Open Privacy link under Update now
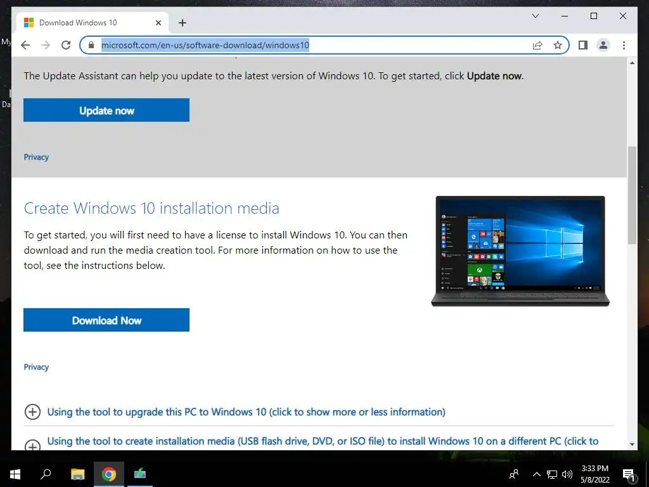This screenshot has height=487, width=649. [36, 157]
